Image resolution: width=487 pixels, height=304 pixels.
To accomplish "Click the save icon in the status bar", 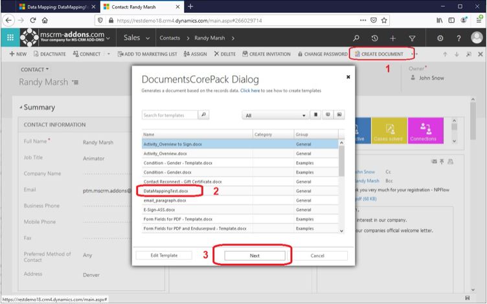I will click(468, 298).
